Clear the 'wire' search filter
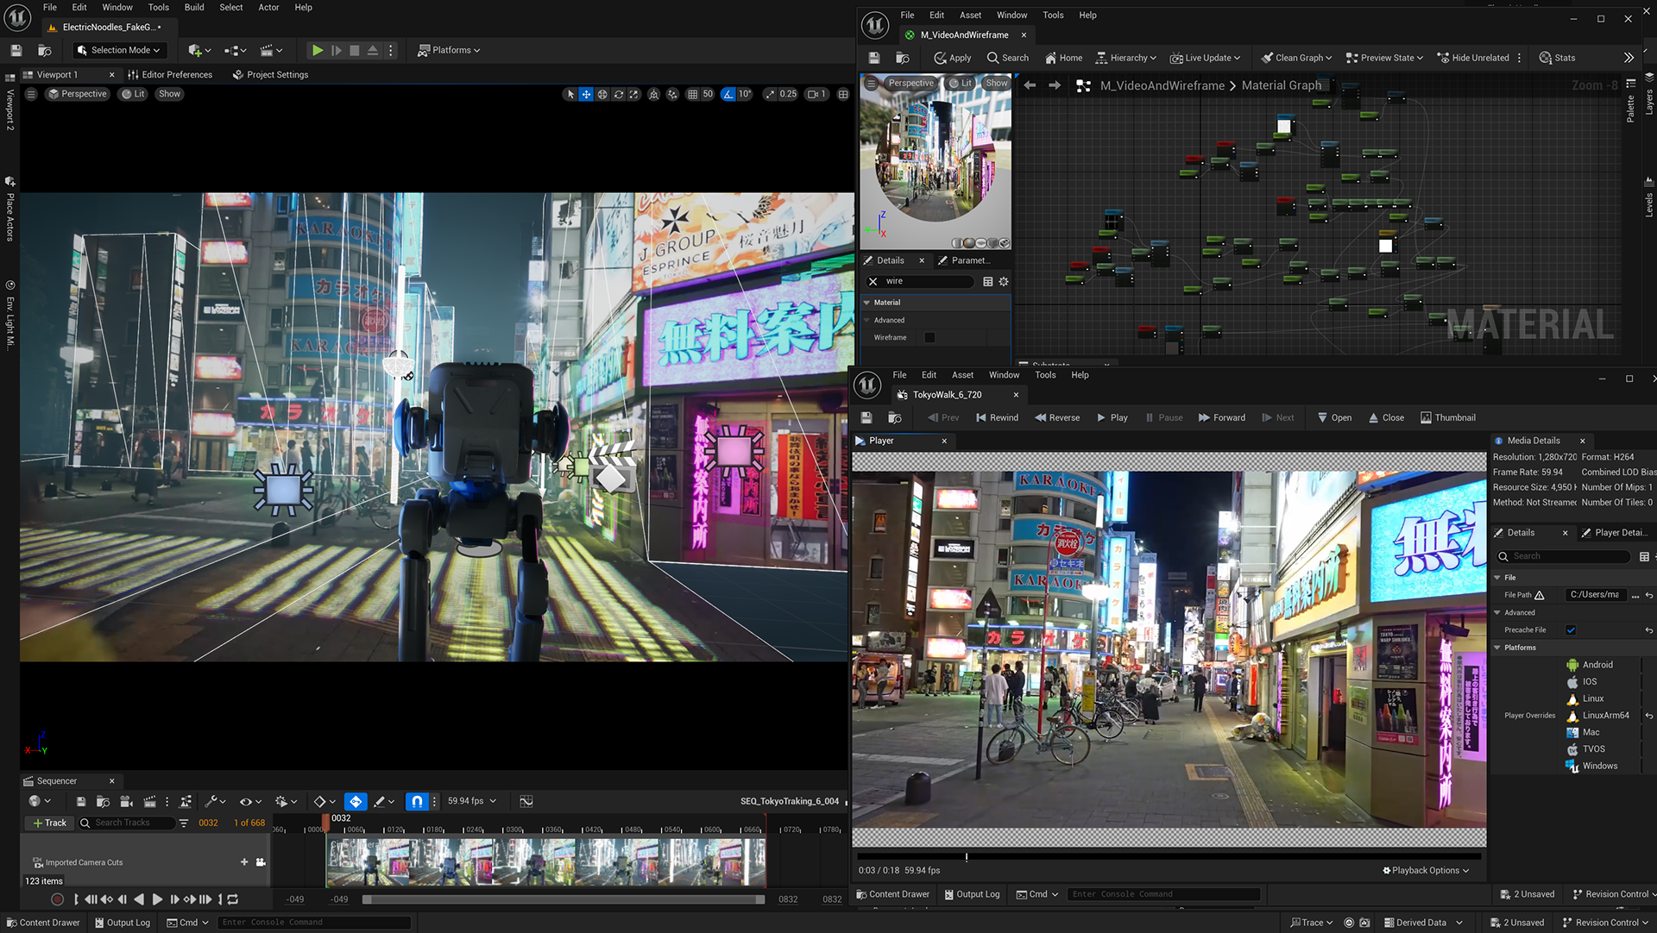1657x933 pixels. tap(873, 281)
